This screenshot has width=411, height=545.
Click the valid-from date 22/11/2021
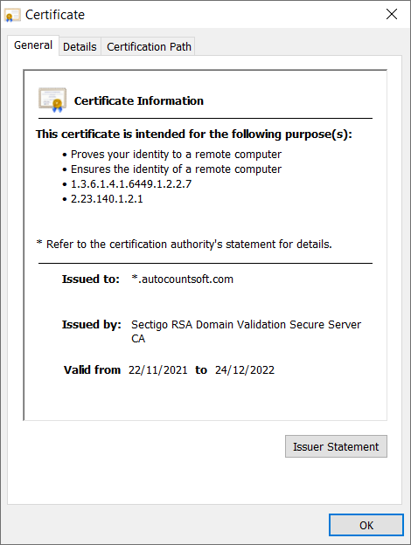158,369
